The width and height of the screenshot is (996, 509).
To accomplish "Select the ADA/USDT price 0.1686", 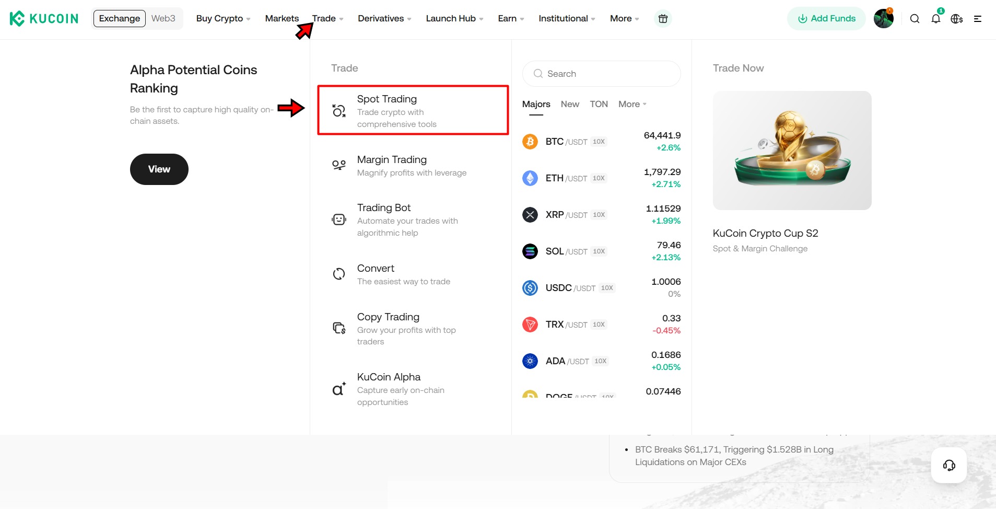I will click(x=666, y=355).
